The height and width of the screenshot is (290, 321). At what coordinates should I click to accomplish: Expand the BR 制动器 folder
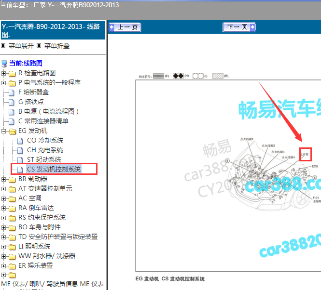[x=3, y=179]
